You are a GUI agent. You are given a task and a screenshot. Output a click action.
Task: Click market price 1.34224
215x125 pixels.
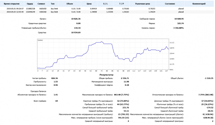click(x=152, y=12)
